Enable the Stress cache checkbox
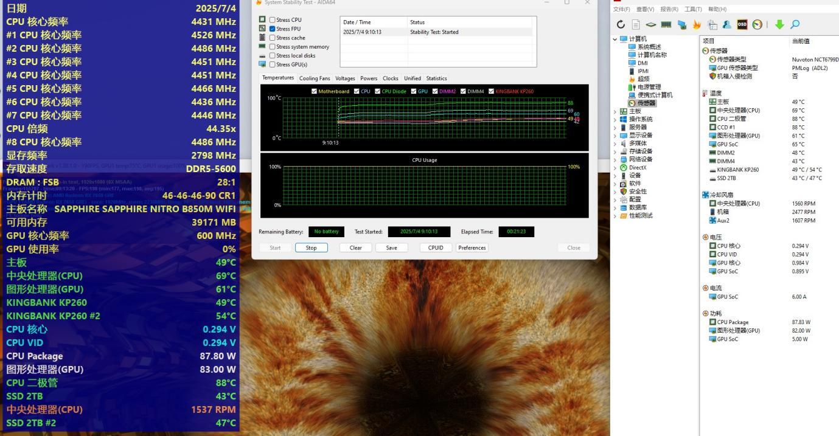Viewport: 839px width, 436px height. click(273, 38)
